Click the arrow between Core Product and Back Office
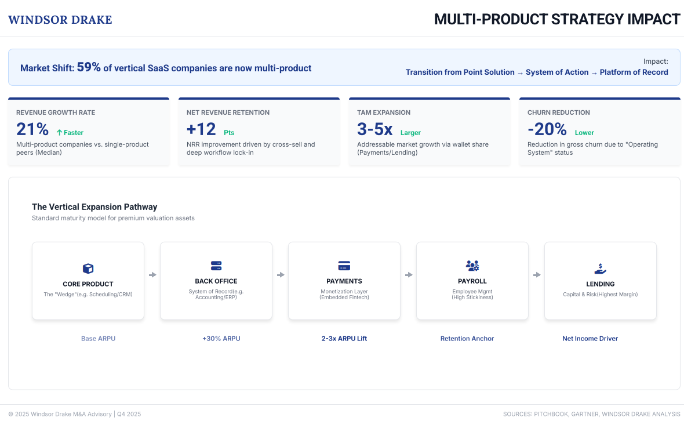Viewport: 684px width, 421px height. coord(152,275)
